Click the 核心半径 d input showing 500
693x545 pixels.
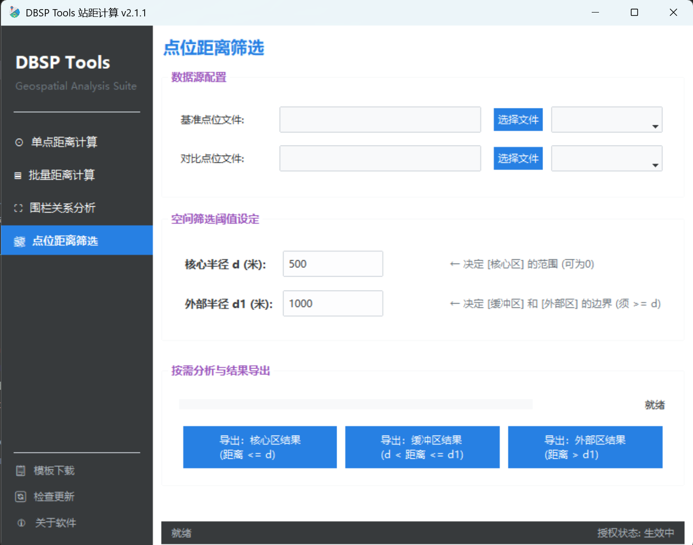(x=332, y=264)
